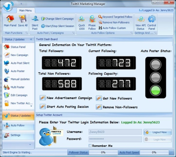The width and height of the screenshot is (176, 157).
Task: Click the Auto Post Speed progress bar
Action: coord(154,152)
